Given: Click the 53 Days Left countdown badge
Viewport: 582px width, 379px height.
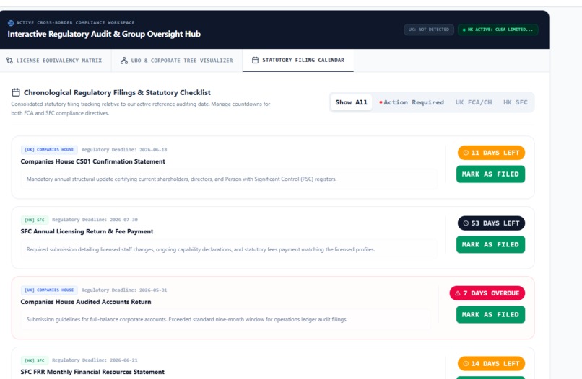Looking at the screenshot, I should tap(491, 223).
